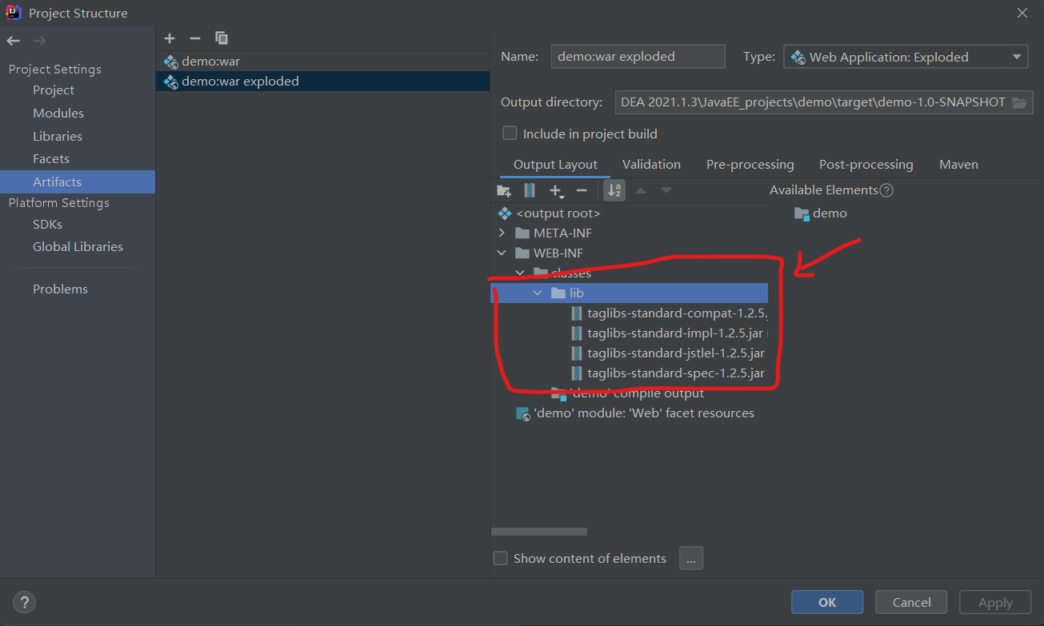This screenshot has width=1044, height=626.
Task: Sort output layout elements alphabetically
Action: (x=614, y=190)
